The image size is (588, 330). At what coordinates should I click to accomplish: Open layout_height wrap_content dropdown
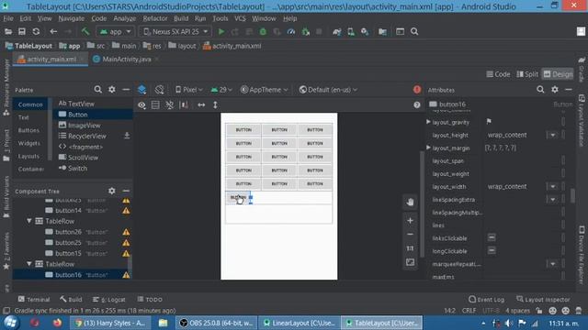[x=553, y=135]
